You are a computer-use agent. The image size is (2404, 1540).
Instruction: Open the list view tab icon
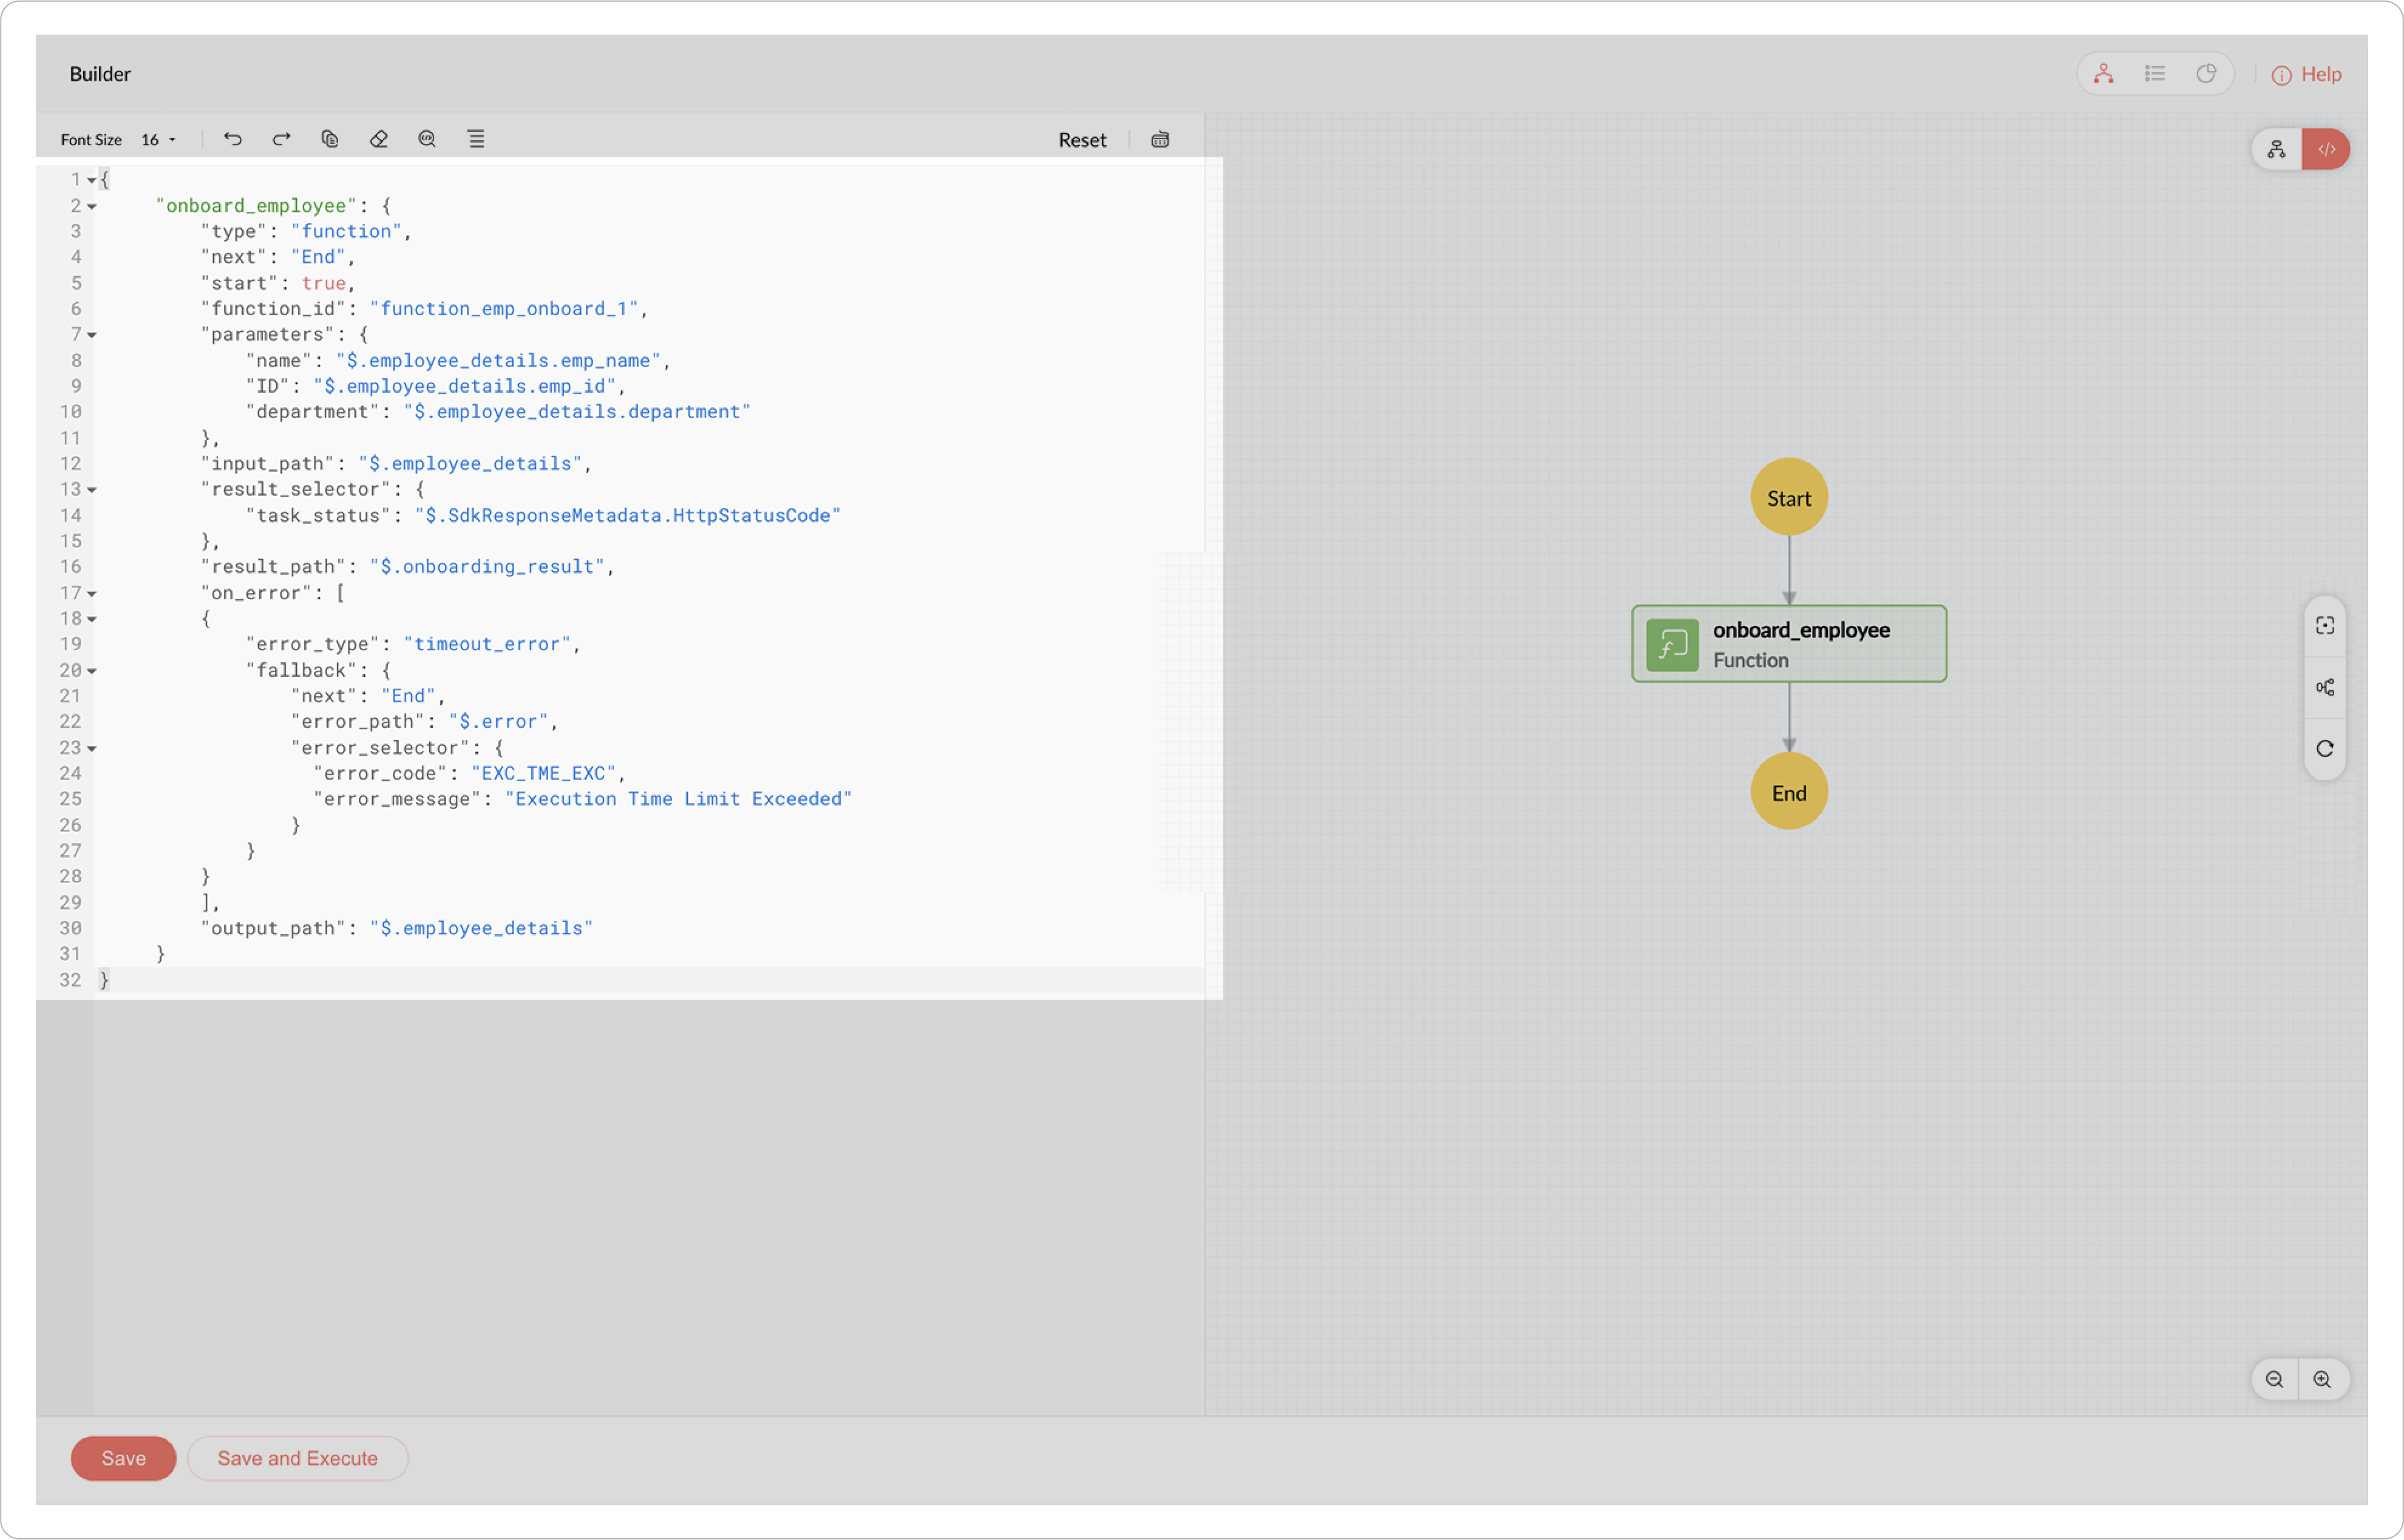(2155, 74)
